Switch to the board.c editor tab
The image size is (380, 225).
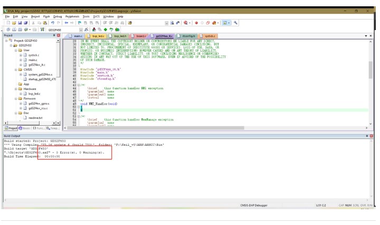141,36
